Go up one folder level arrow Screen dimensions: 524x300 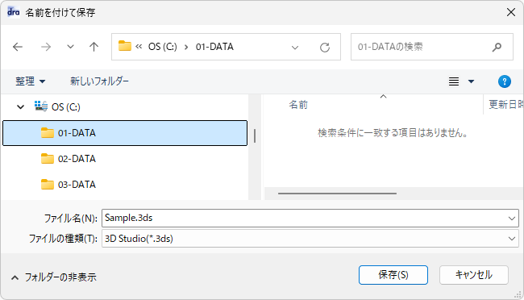pos(94,47)
